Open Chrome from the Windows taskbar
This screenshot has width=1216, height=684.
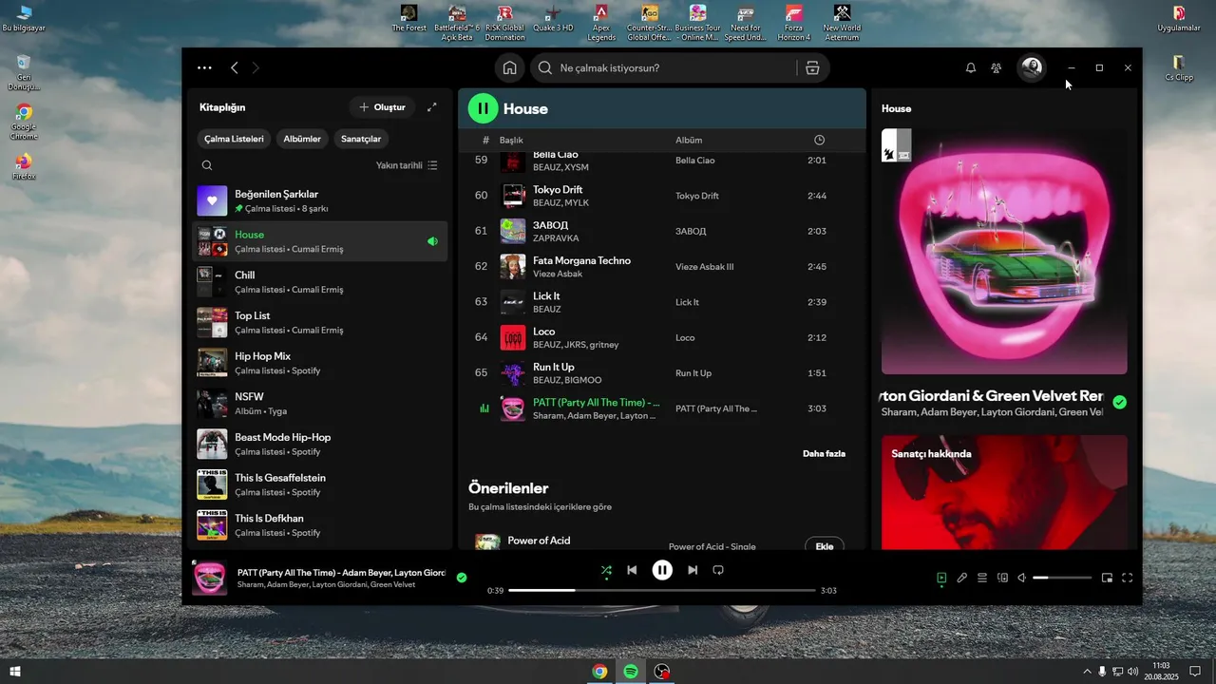pos(599,672)
